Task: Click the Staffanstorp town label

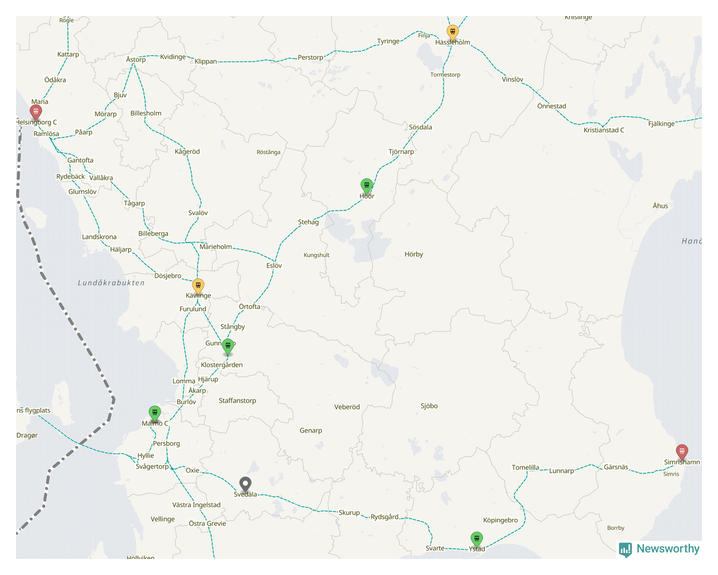Action: pos(237,400)
